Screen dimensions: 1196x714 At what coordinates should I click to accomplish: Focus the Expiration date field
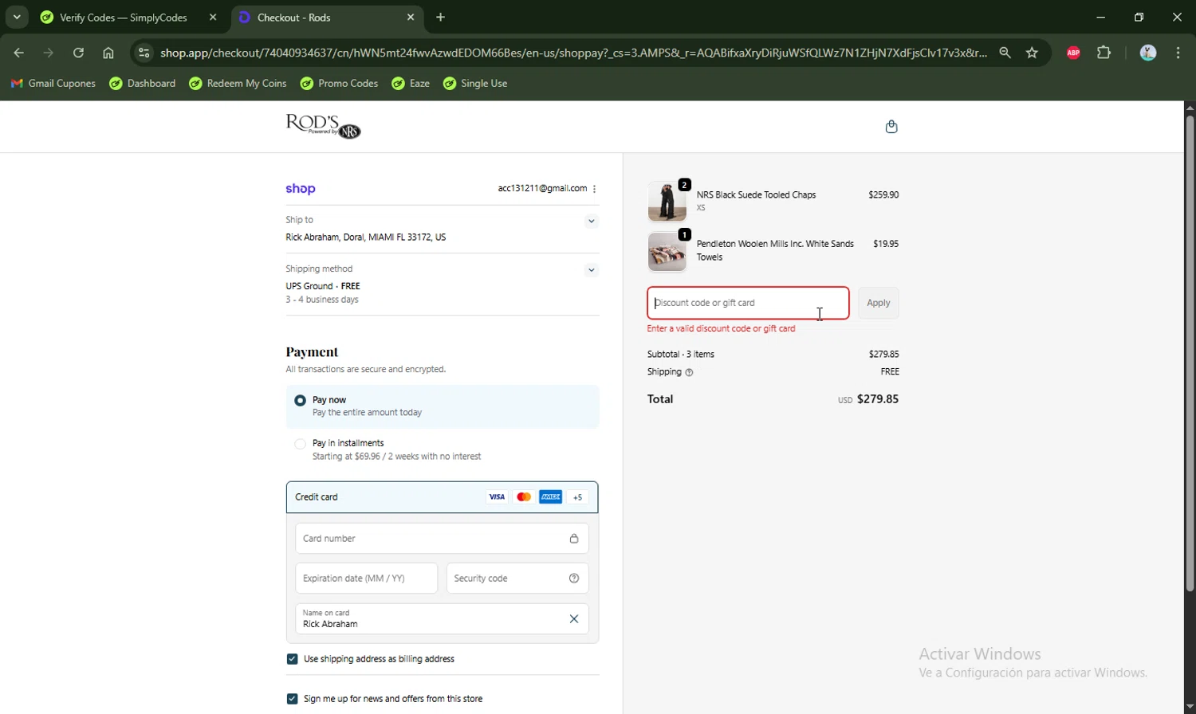366,579
